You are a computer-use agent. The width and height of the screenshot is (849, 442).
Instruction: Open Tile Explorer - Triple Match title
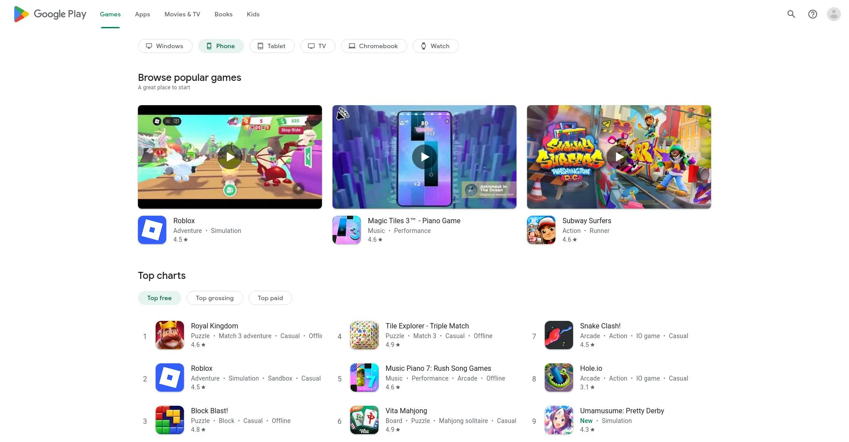click(427, 326)
